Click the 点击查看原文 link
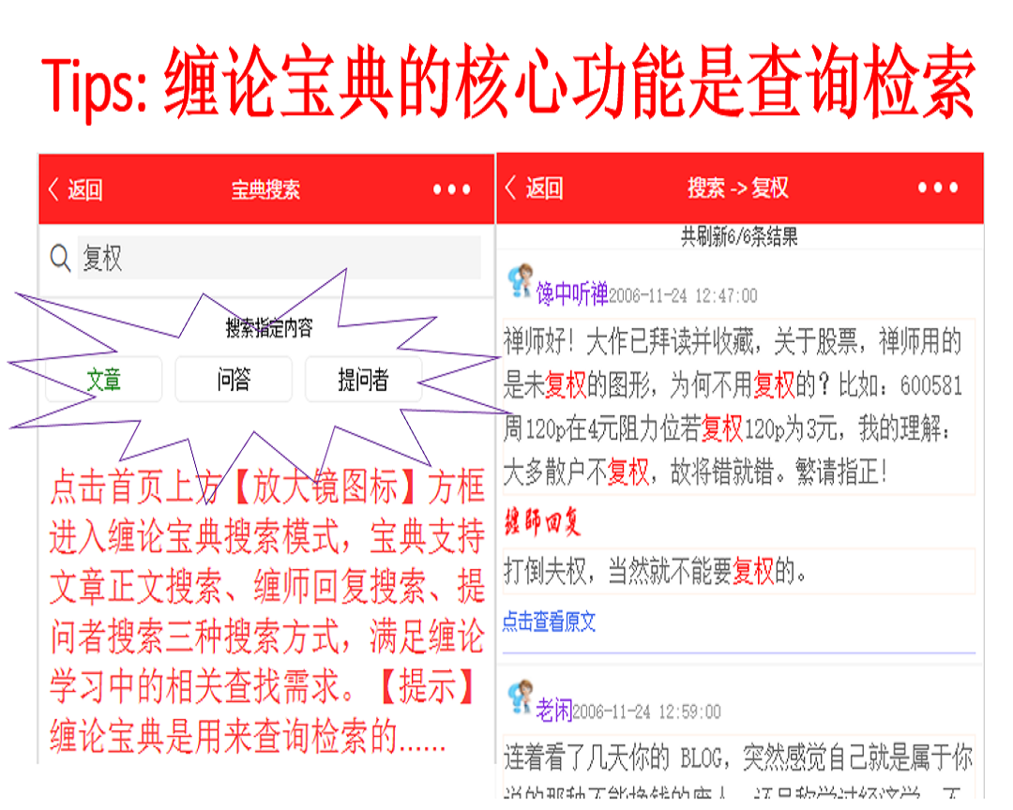 click(x=549, y=622)
